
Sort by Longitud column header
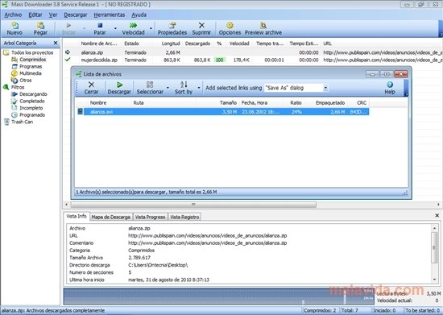(171, 44)
